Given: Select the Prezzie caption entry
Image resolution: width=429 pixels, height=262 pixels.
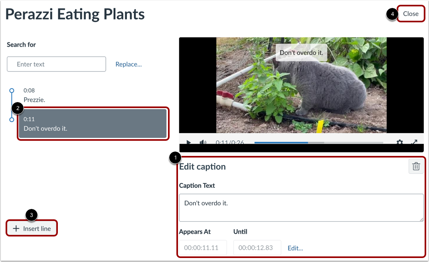Looking at the screenshot, I should point(60,95).
